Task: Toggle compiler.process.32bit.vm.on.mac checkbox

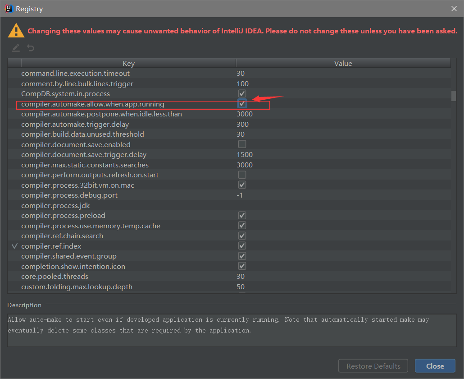Action: point(242,185)
